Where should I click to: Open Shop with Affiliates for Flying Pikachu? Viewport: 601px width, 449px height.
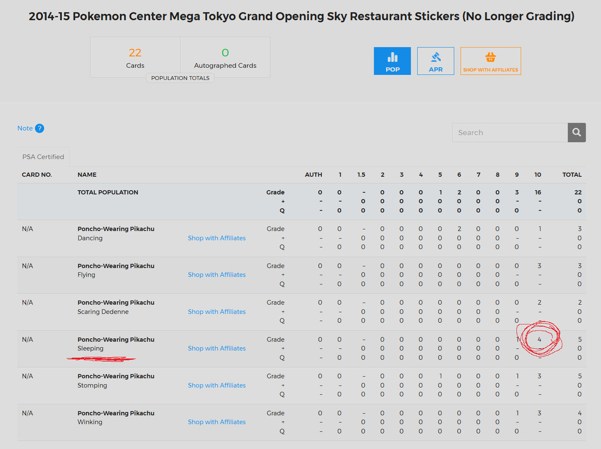click(217, 275)
